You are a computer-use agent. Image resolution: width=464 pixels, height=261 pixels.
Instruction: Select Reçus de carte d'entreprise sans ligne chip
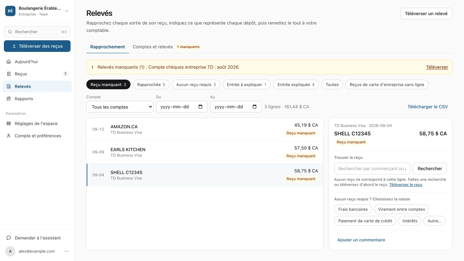(x=387, y=85)
